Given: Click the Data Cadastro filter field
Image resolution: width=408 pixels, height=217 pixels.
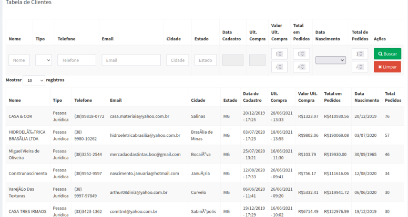Looking at the screenshot, I should (x=233, y=60).
